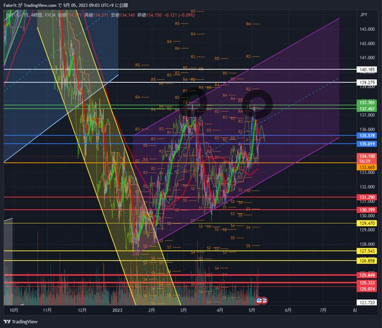Select the blue 135.578 price label
This screenshot has height=328, width=382.
tap(367, 136)
